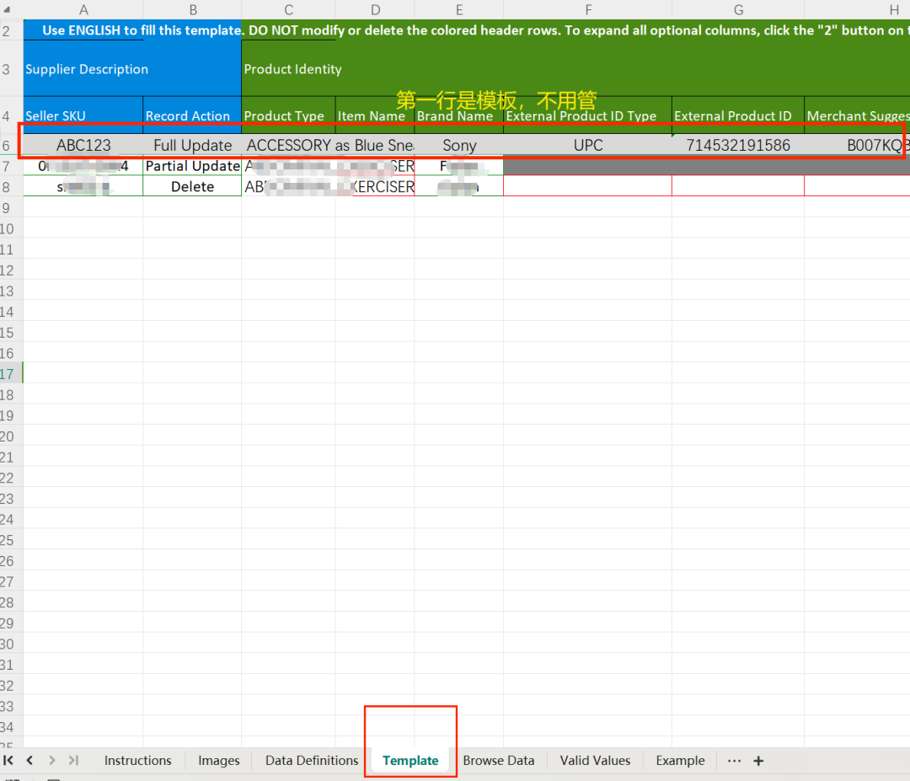Select column B header
This screenshot has width=910, height=781.
[193, 9]
